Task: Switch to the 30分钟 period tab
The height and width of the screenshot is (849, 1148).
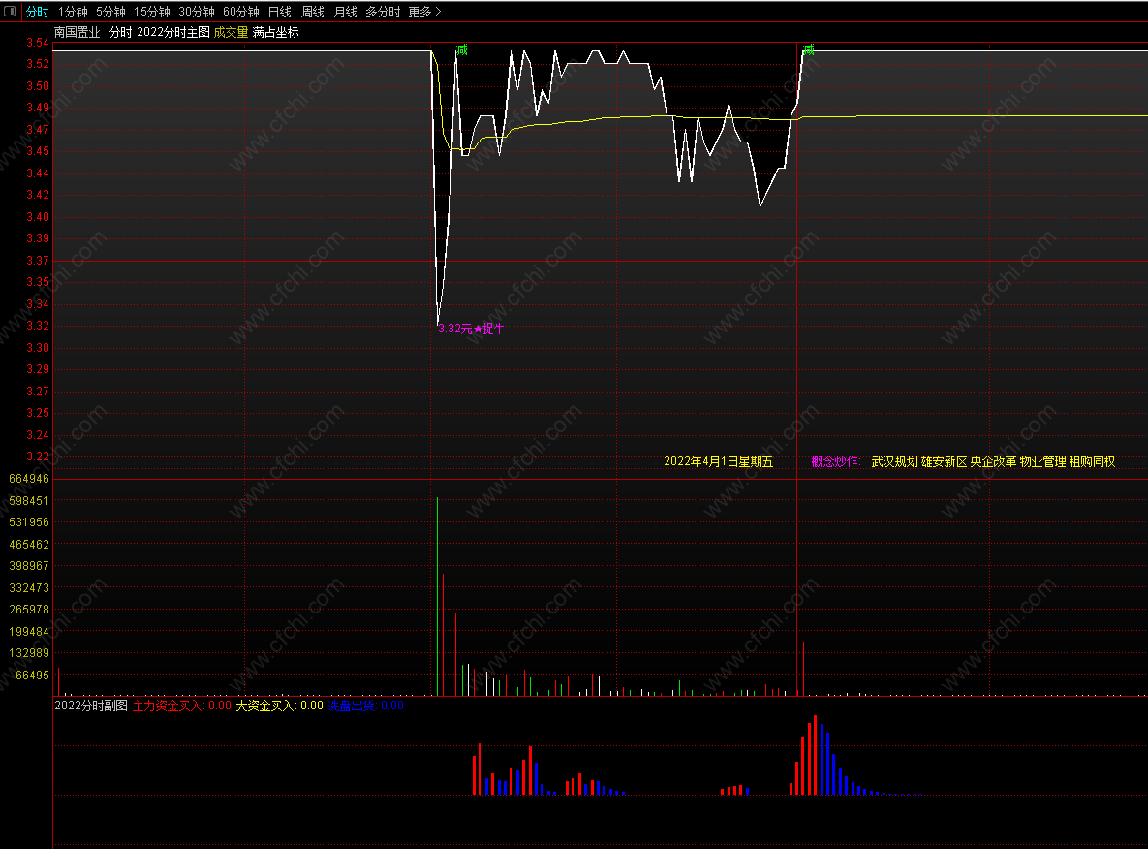Action: pyautogui.click(x=197, y=12)
